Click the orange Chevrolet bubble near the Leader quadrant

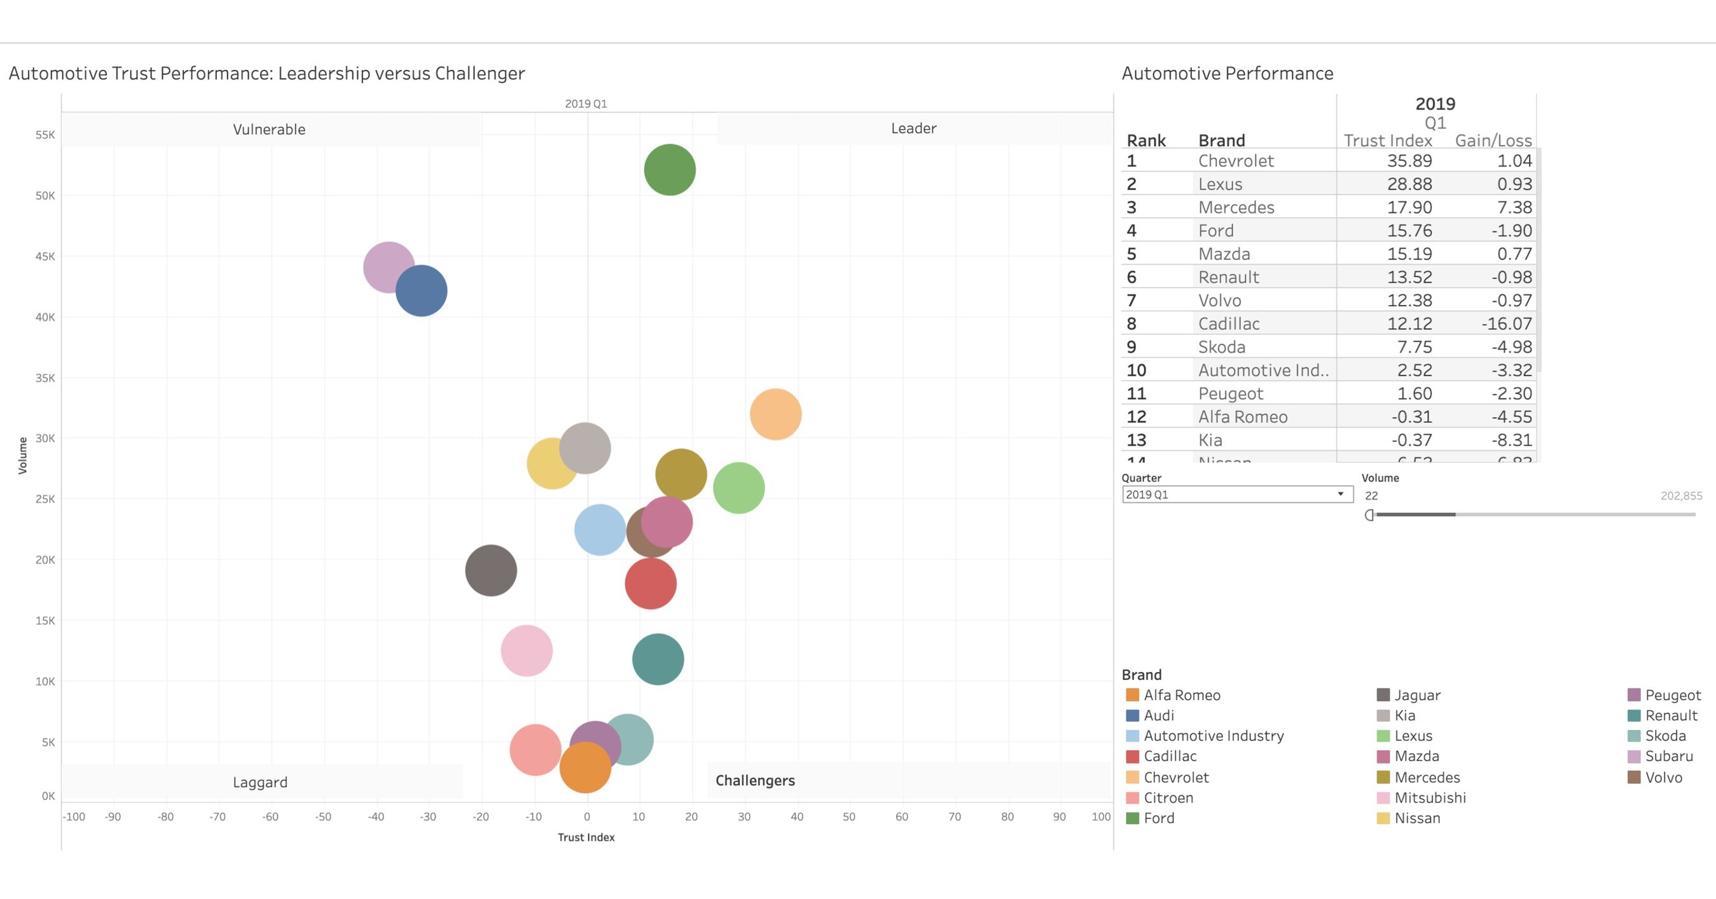pos(777,413)
